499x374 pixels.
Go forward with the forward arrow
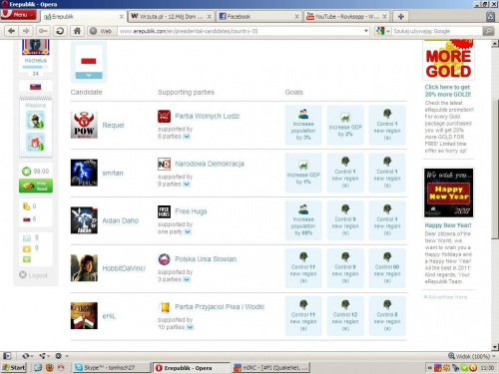(x=26, y=31)
